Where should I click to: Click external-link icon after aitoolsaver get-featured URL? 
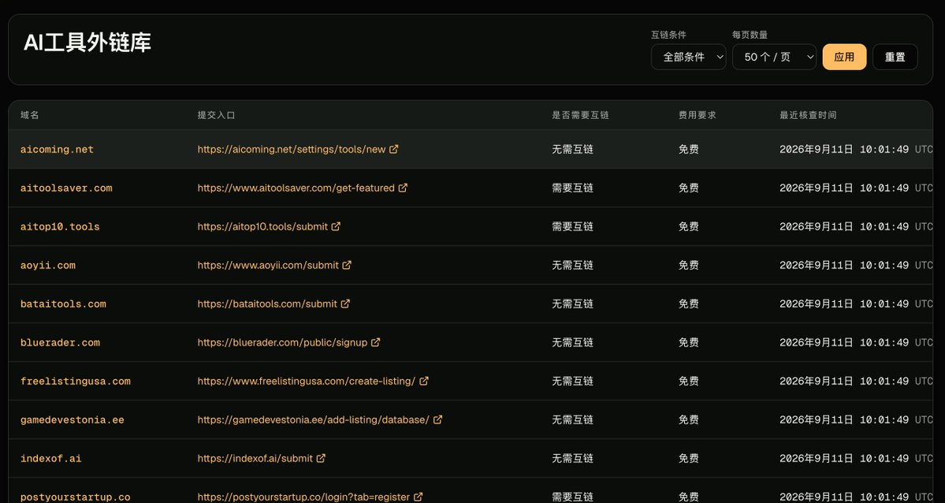pyautogui.click(x=403, y=188)
